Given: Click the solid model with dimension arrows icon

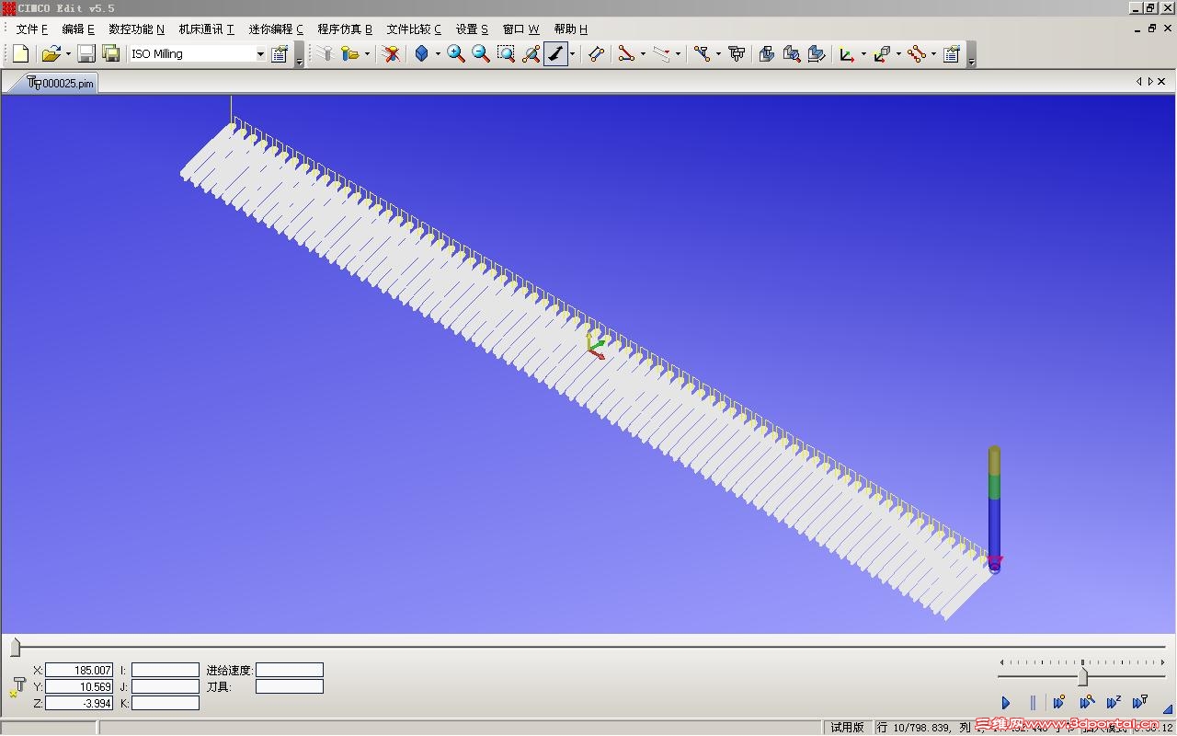Looking at the screenshot, I should tap(817, 53).
